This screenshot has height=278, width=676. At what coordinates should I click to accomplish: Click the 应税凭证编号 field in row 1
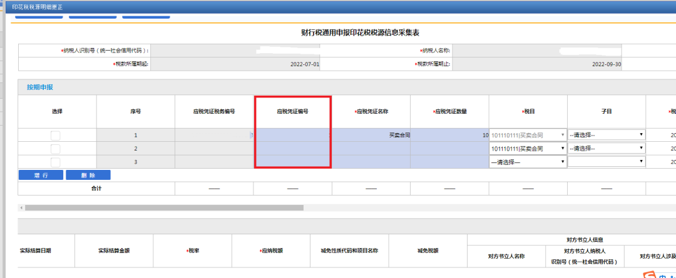[293, 135]
